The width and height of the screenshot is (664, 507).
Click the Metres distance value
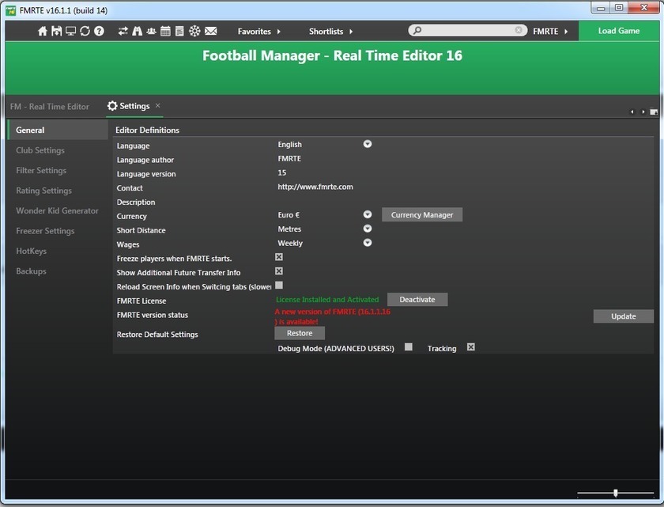coord(289,229)
